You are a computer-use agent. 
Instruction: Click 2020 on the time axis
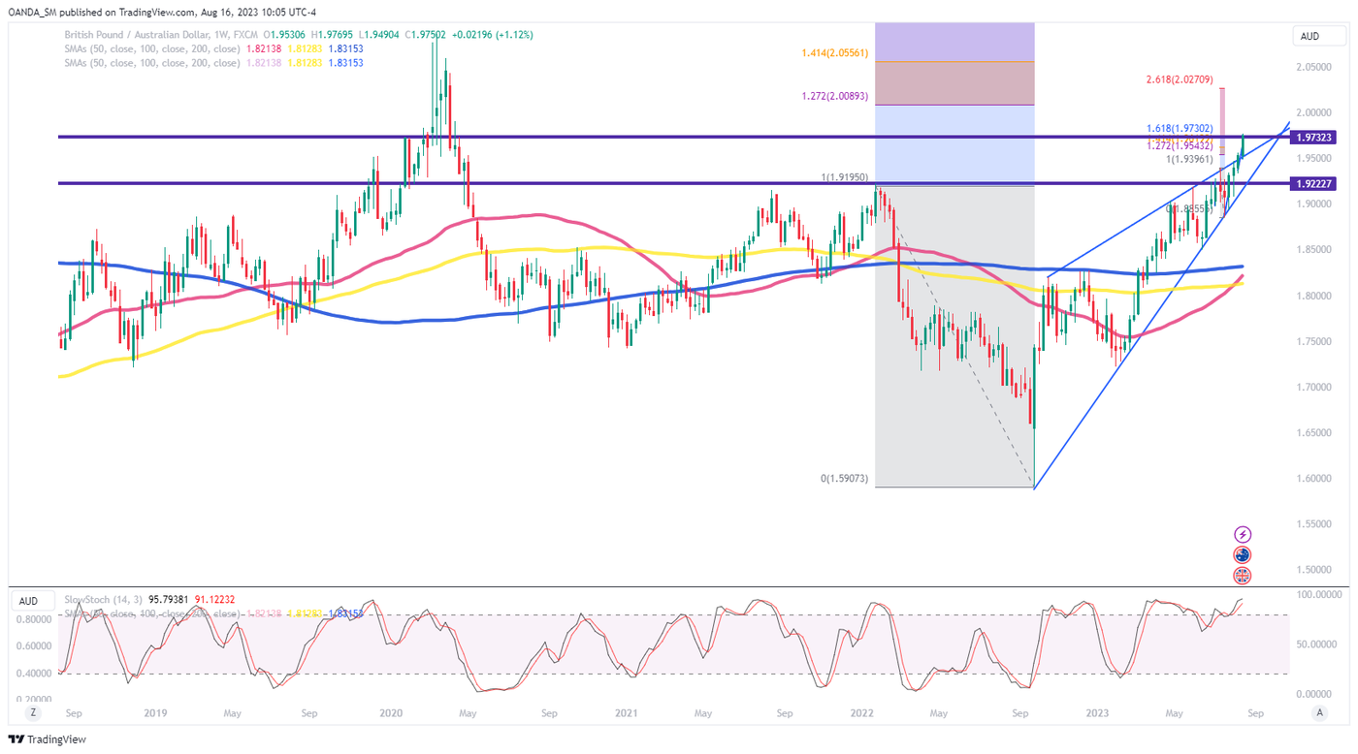point(391,713)
